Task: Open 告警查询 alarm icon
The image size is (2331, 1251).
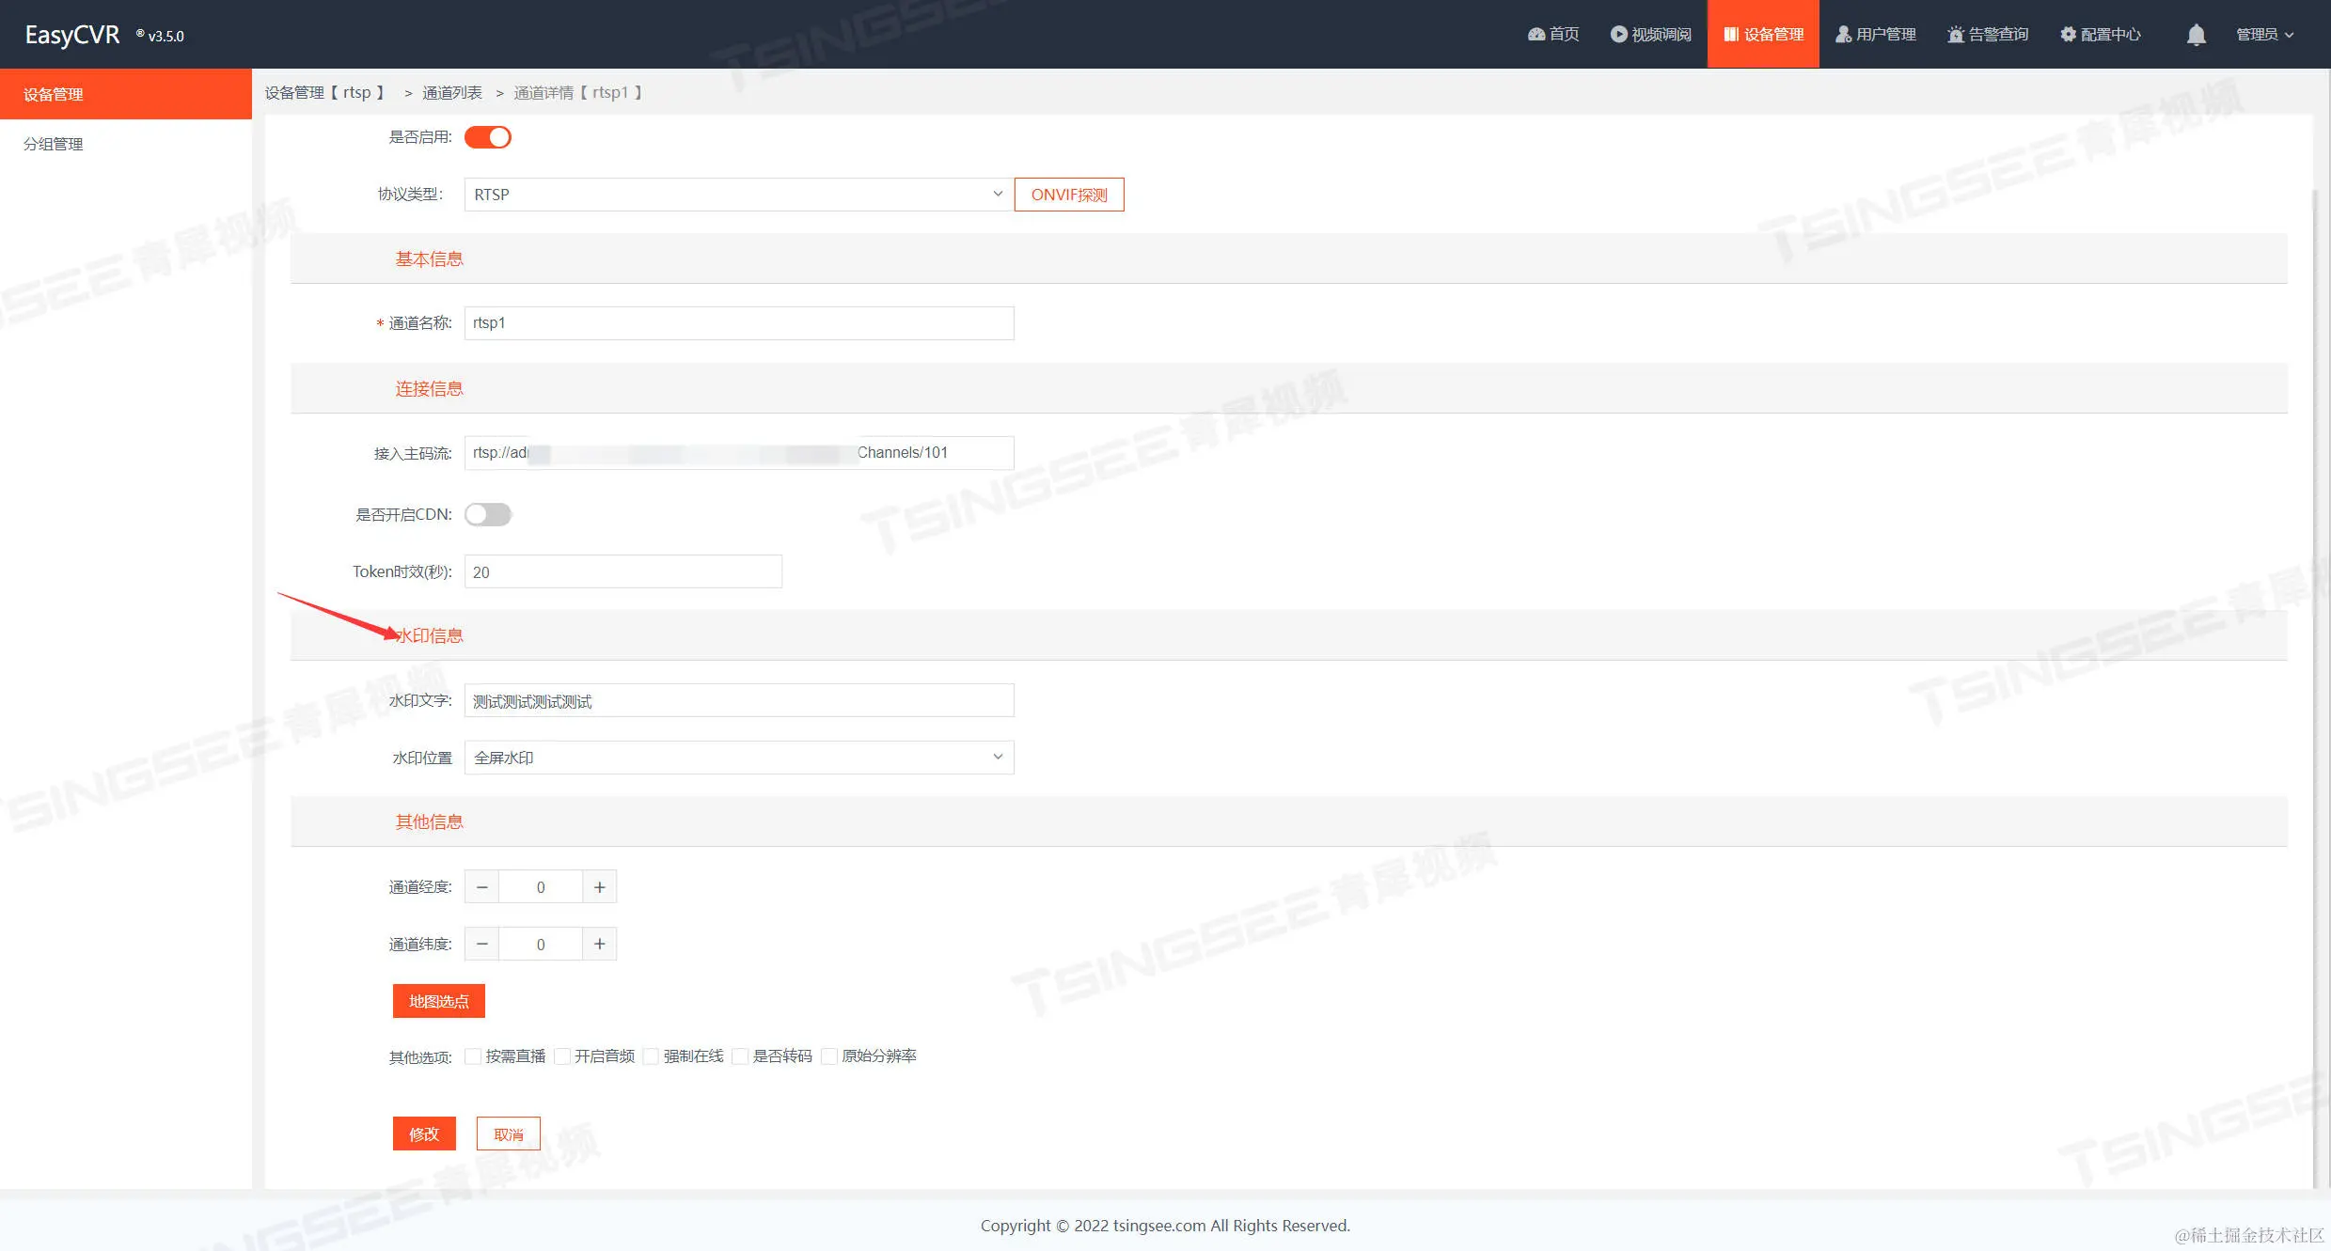Action: [x=1956, y=35]
